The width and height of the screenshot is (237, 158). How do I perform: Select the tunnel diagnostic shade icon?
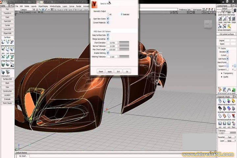point(220,116)
